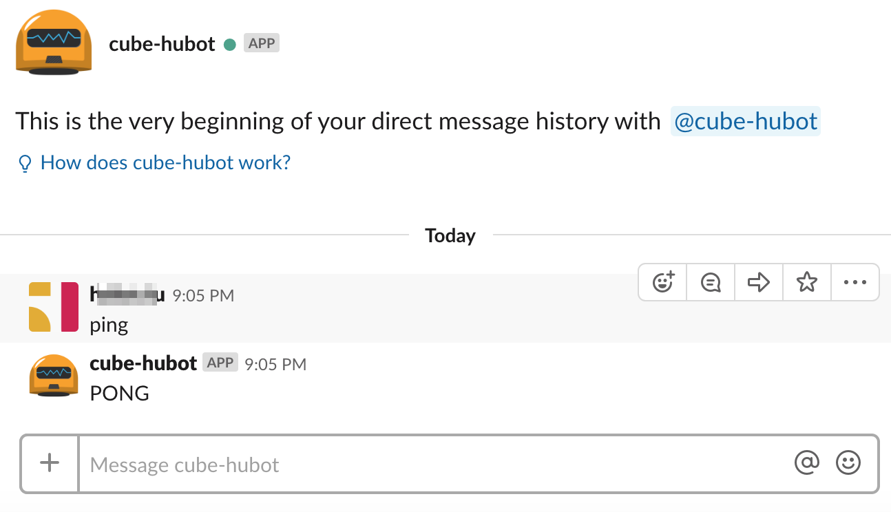
Task: Open more actions ellipsis menu for message
Action: (x=855, y=282)
